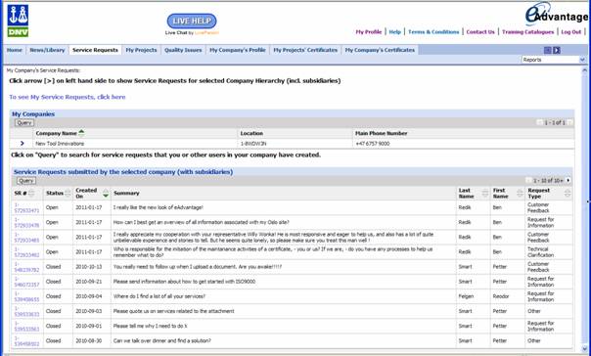Sort by the Last Name column sort icon
This screenshot has width=591, height=356.
coord(485,194)
